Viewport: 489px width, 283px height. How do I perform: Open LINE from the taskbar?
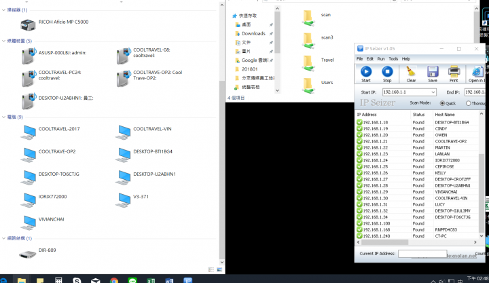(132, 280)
